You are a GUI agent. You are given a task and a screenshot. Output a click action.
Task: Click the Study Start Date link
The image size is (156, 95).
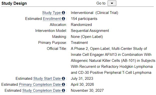pos(47,79)
